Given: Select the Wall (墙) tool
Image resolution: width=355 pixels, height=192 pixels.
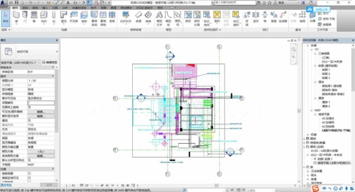Looking at the screenshot, I should click(x=16, y=17).
